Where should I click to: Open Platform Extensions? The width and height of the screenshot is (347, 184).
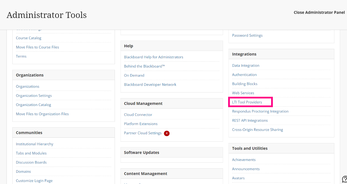[141, 124]
